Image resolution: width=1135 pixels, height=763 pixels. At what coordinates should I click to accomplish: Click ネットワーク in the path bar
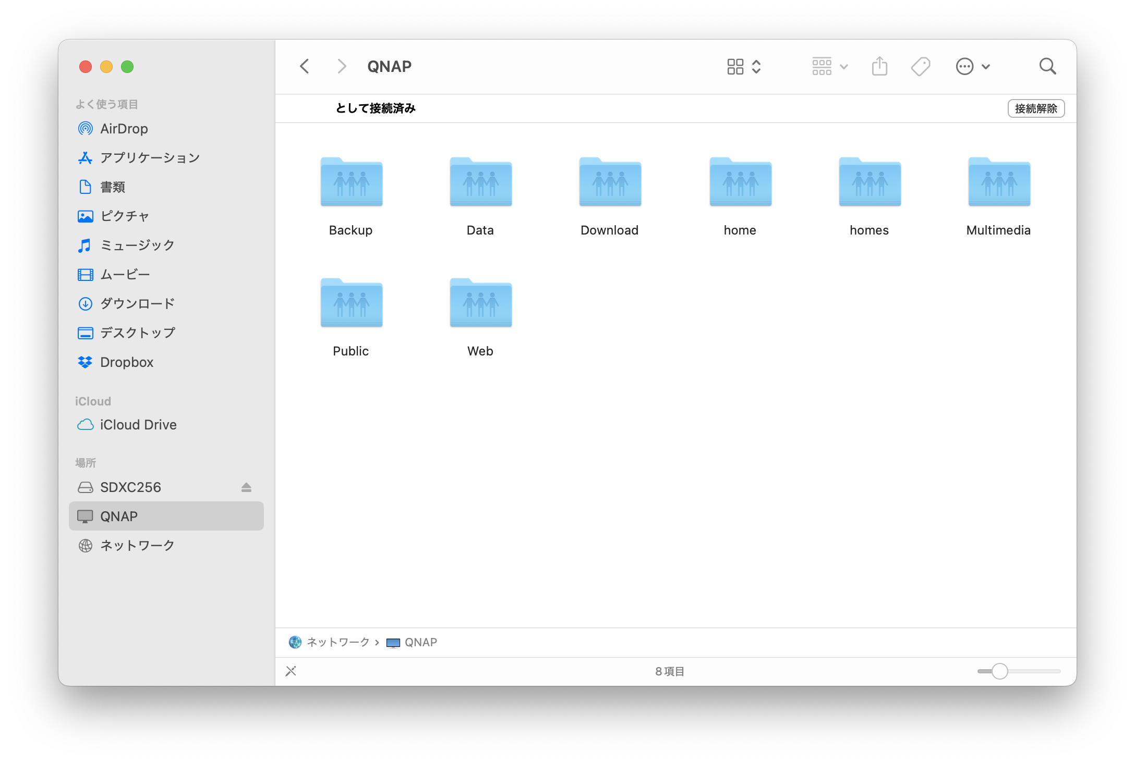pyautogui.click(x=337, y=642)
